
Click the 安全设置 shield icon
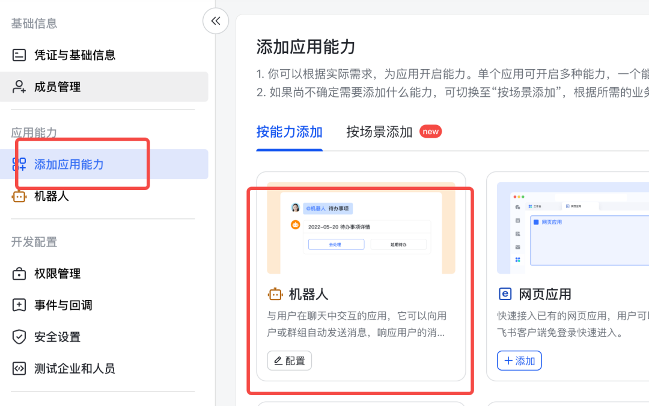click(x=19, y=337)
